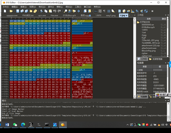Show previous file tabs with left arrow
171x133 pixels.
(x=130, y=15)
